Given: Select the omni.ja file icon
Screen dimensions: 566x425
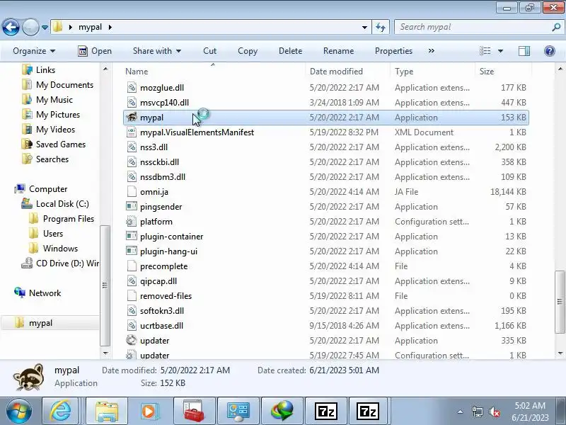Looking at the screenshot, I should tap(132, 191).
